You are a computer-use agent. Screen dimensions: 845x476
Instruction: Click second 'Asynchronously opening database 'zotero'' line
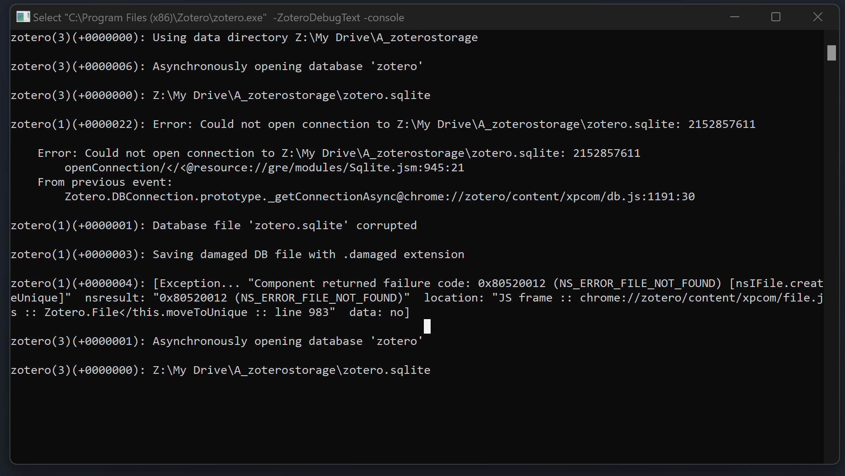pyautogui.click(x=217, y=341)
